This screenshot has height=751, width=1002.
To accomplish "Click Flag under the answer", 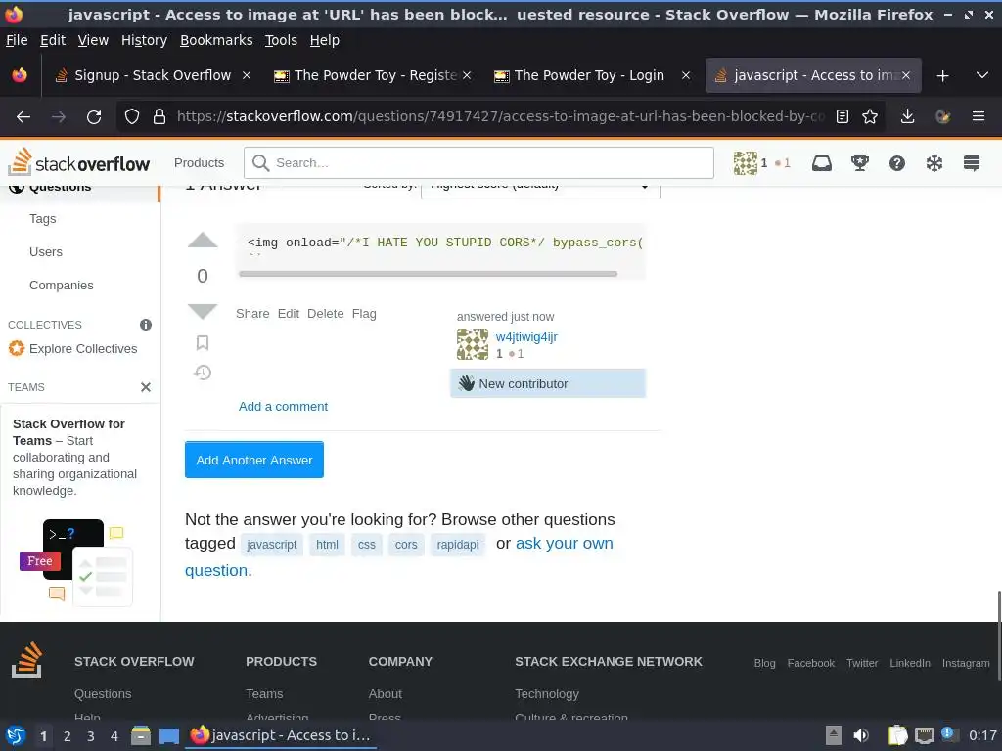I will 364,314.
